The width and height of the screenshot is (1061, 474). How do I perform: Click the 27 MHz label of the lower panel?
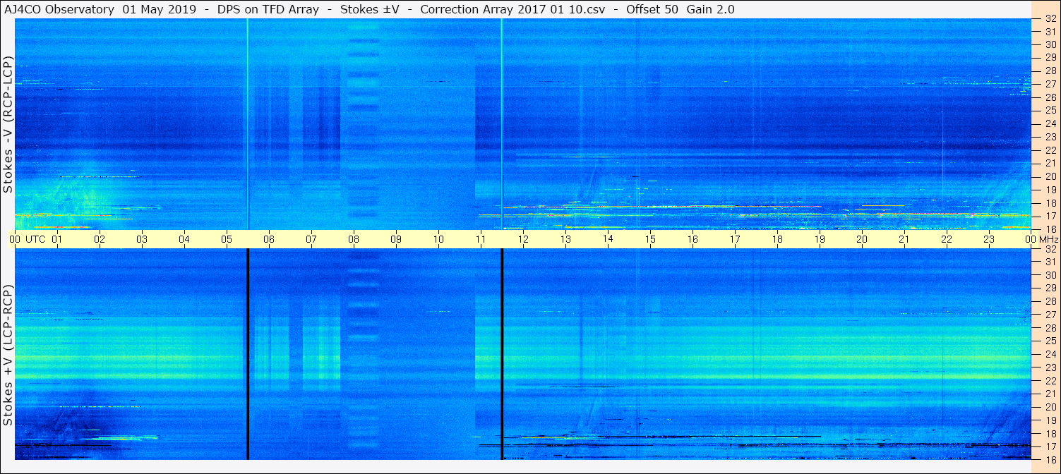point(1050,315)
